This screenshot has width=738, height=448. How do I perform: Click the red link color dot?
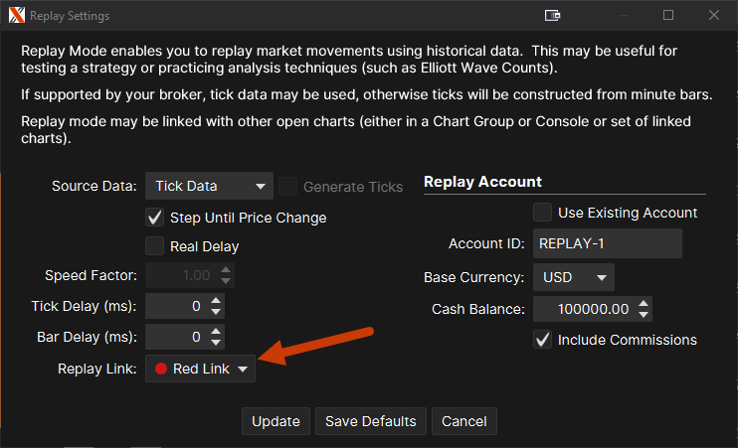pyautogui.click(x=160, y=369)
